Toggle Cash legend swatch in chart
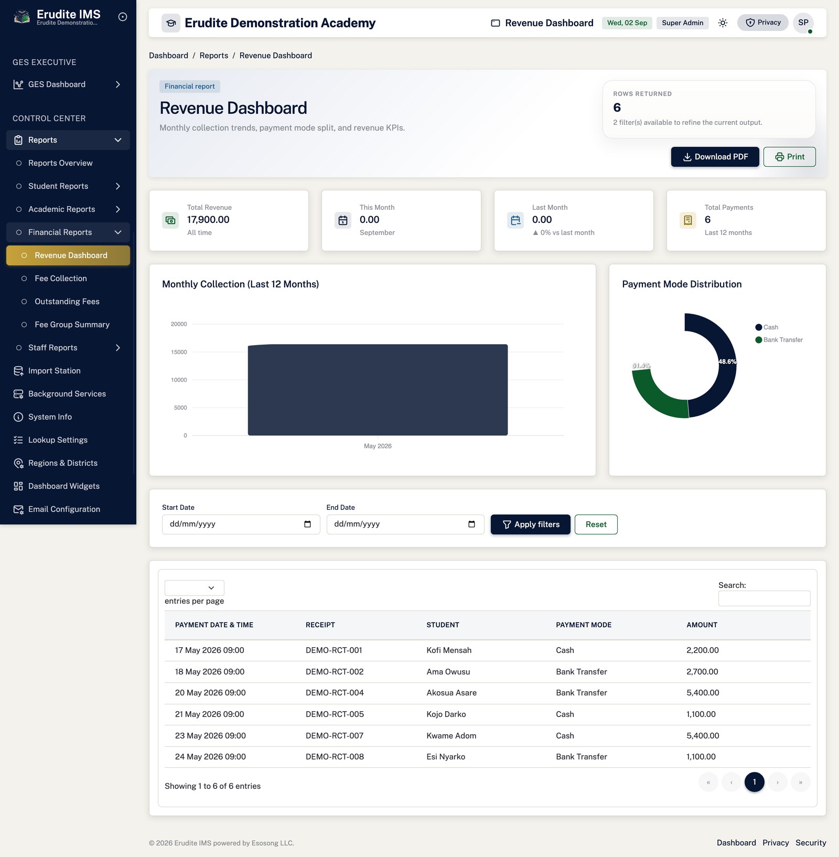839x857 pixels. click(x=758, y=327)
